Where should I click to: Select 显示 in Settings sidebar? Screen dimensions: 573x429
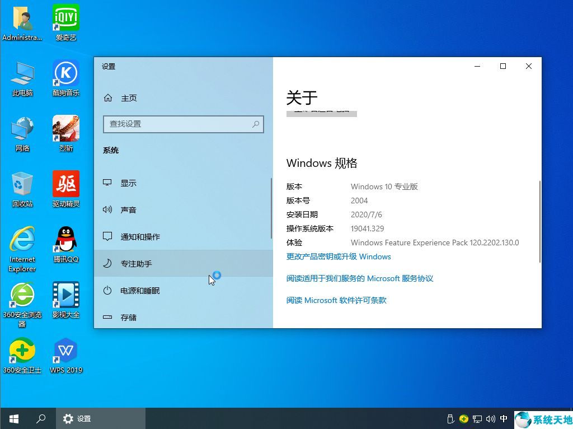(x=183, y=183)
